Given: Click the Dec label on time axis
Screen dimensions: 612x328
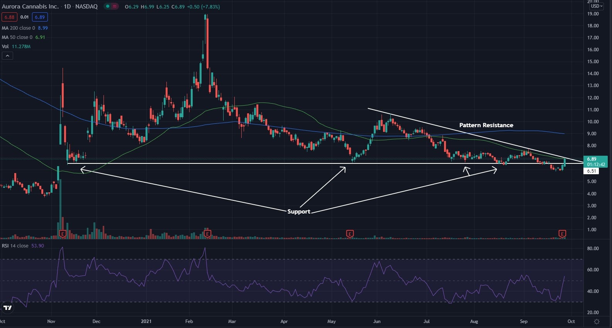Looking at the screenshot, I should pos(97,321).
